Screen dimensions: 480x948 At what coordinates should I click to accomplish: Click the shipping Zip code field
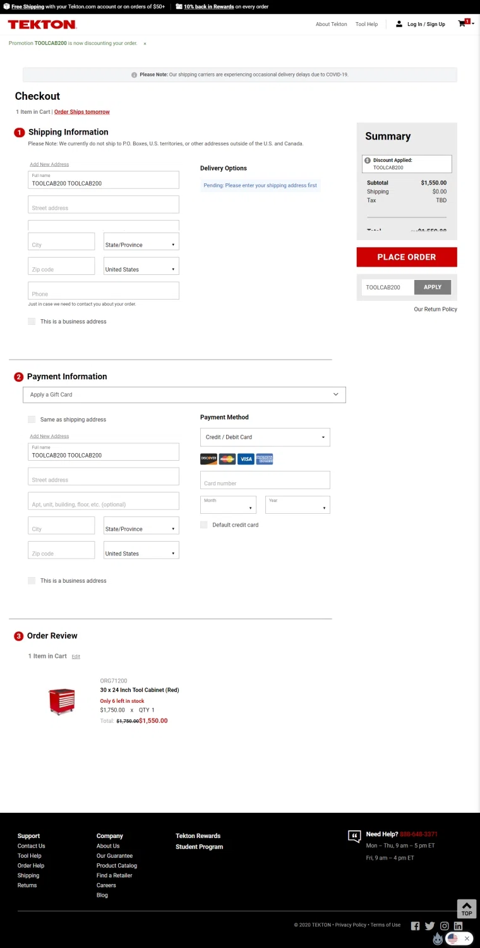(x=61, y=266)
